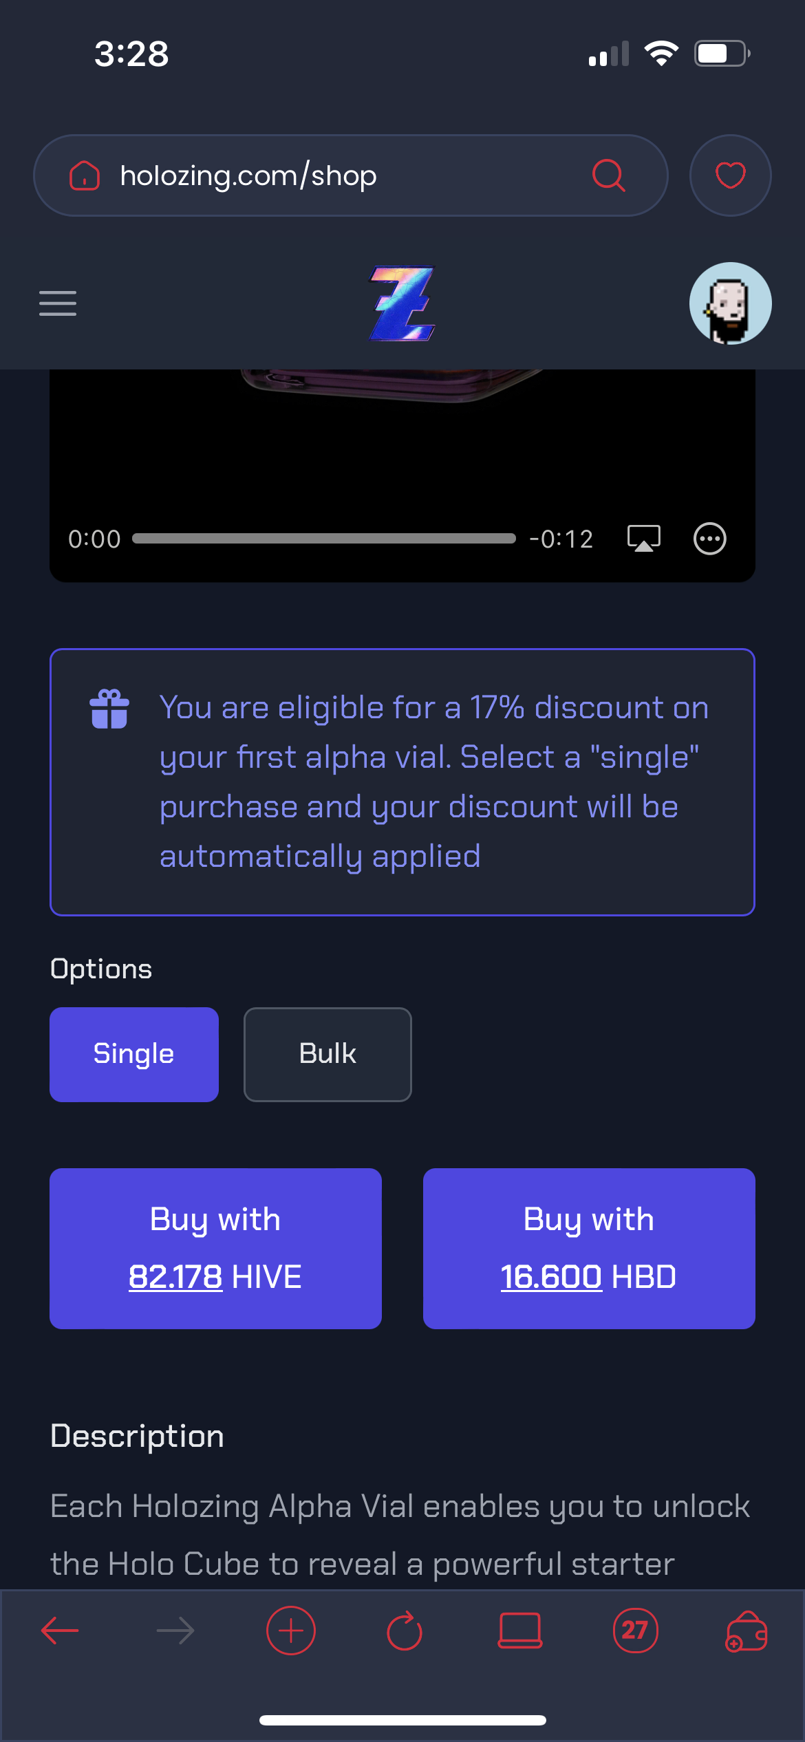Tap the home icon in address bar
This screenshot has width=805, height=1742.
tap(85, 175)
